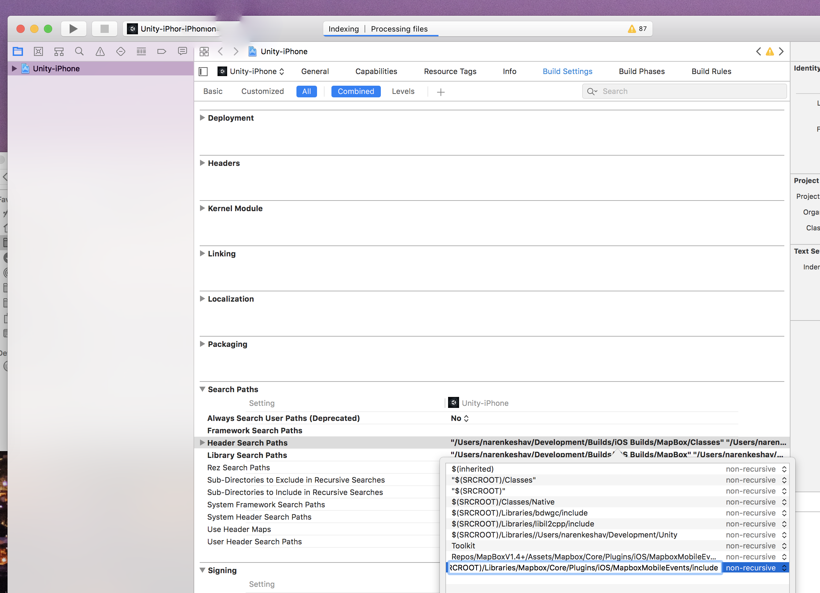
Task: Open the Source Control navigator icon
Action: 38,52
